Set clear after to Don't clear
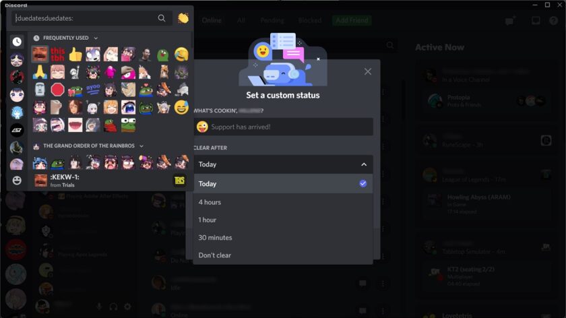The image size is (566, 318). pyautogui.click(x=282, y=255)
